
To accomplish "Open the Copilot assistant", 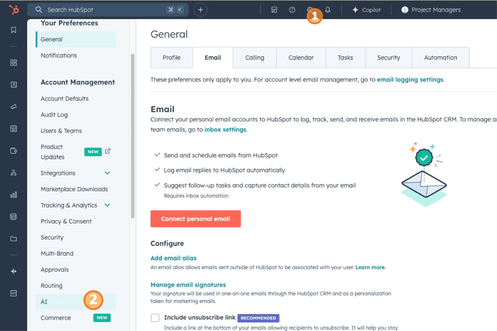I will point(366,10).
